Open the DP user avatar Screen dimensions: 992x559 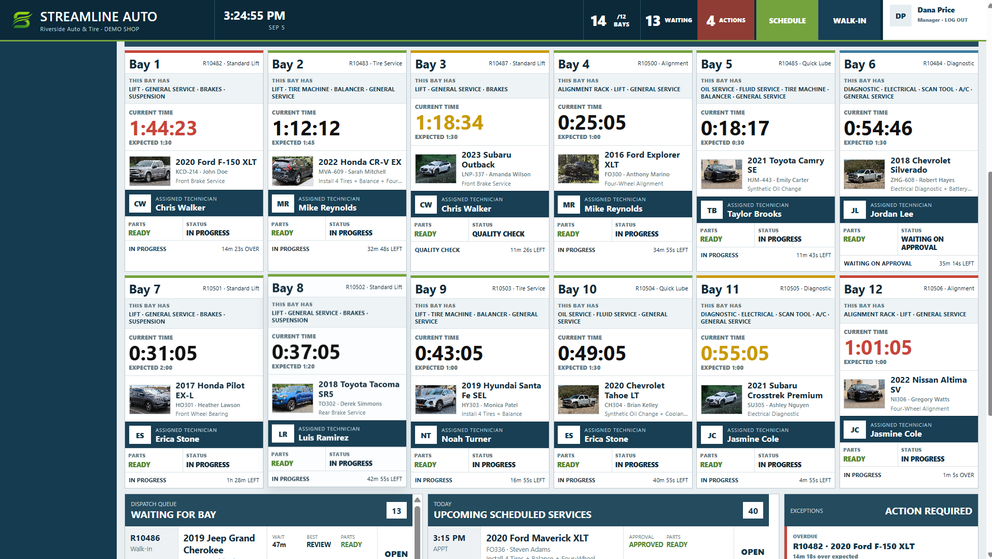[901, 16]
